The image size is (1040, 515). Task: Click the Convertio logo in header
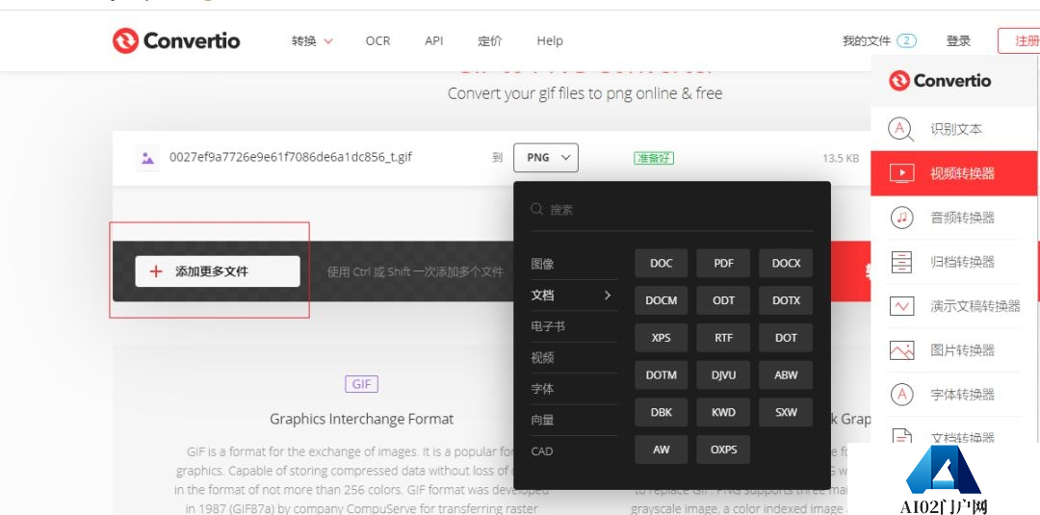click(x=176, y=40)
